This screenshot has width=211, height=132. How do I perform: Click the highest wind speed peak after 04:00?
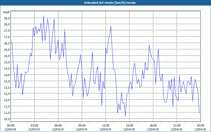(44, 16)
